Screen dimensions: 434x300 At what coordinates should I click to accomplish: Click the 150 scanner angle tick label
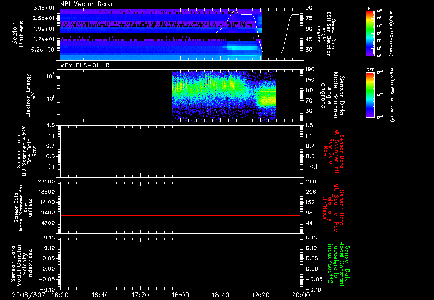[x=311, y=80]
